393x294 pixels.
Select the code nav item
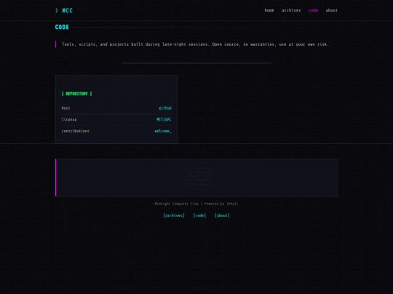pos(313,10)
